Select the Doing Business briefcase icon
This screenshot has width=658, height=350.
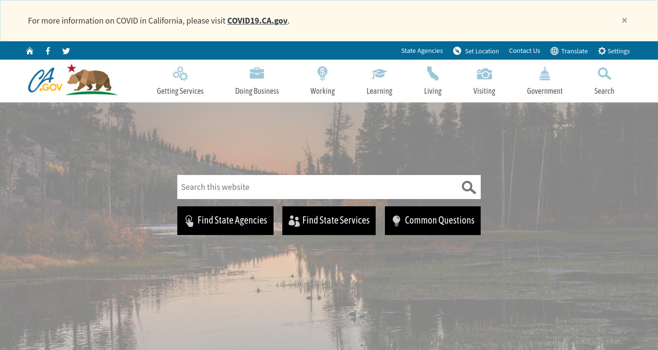tap(257, 74)
